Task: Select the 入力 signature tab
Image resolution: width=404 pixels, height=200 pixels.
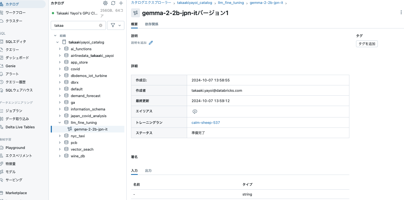Action: click(134, 170)
